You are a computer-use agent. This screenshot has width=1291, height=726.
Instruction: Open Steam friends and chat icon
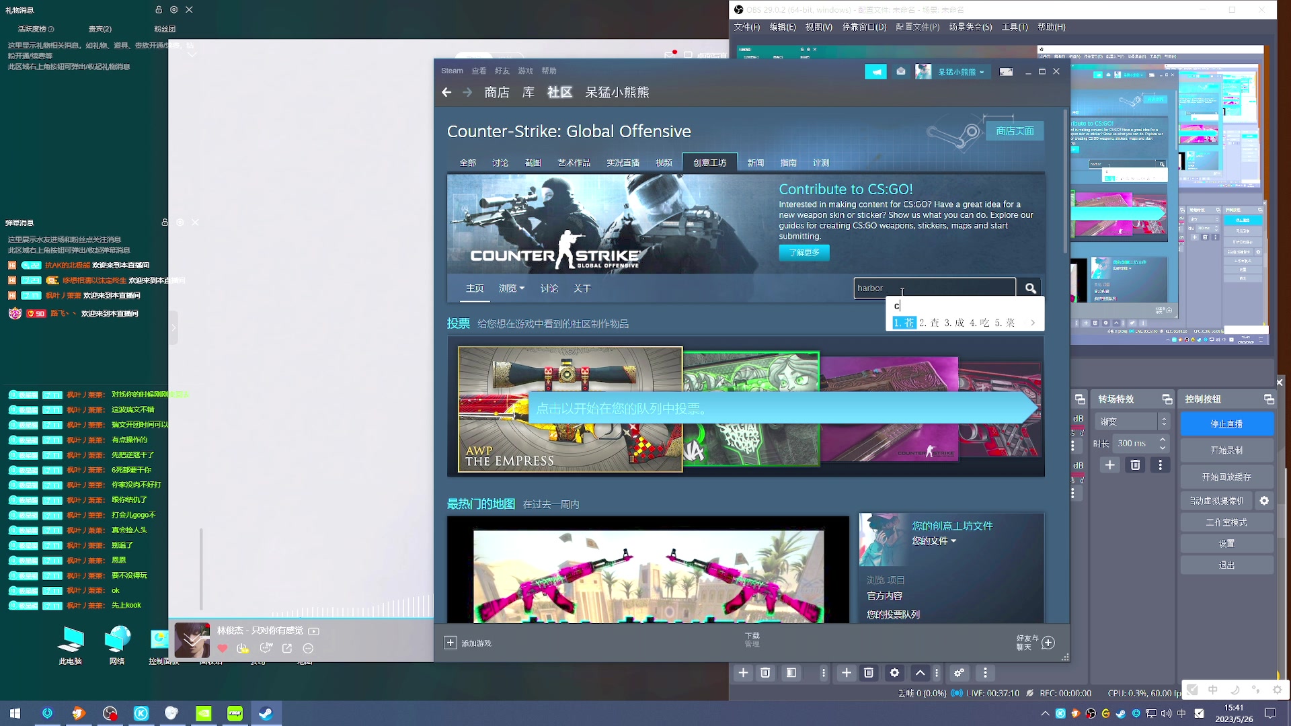[x=1048, y=643]
